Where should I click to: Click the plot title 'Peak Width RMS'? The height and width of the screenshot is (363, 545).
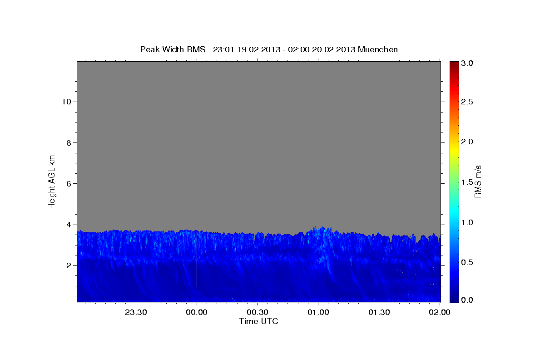point(173,49)
